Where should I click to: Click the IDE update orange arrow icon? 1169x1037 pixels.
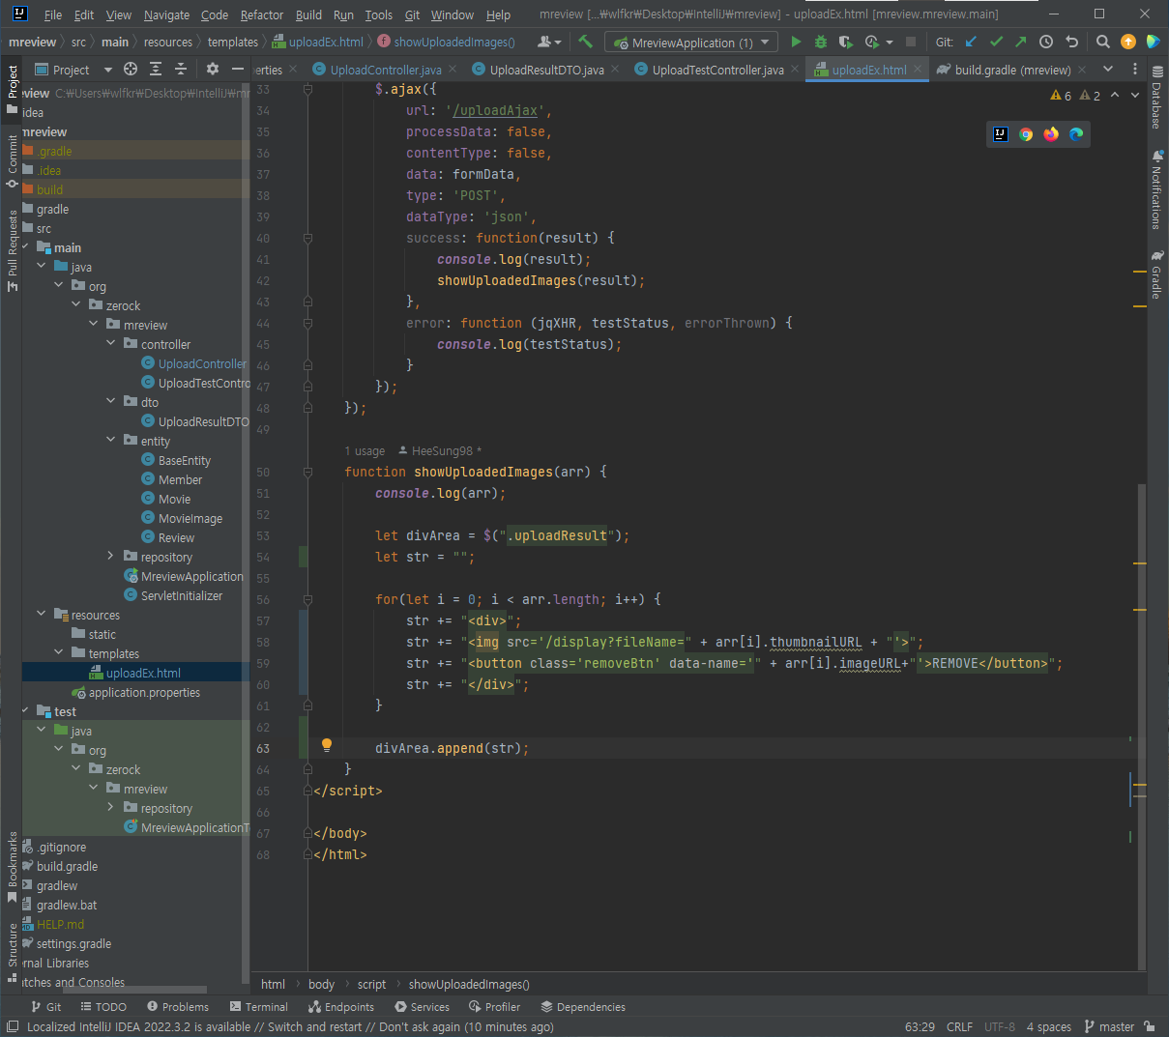1127,42
